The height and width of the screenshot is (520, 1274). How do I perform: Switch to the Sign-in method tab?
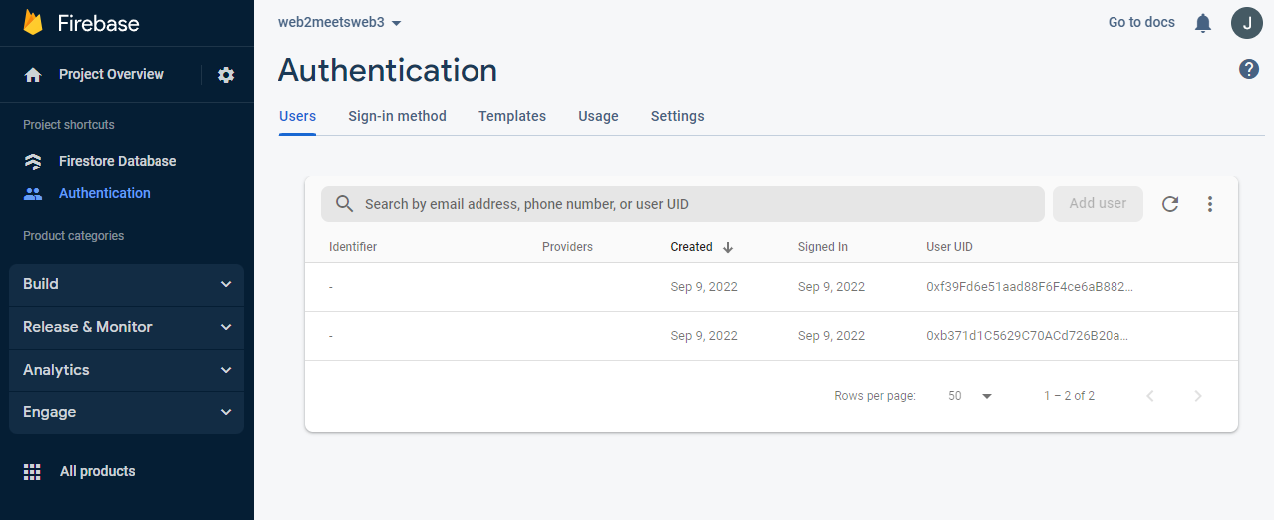coord(397,116)
